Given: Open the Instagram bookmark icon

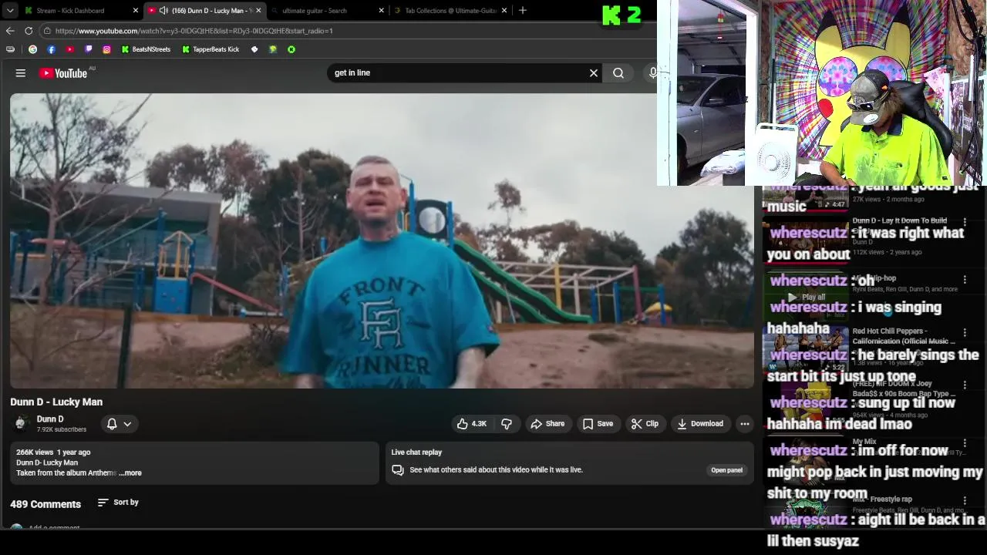Looking at the screenshot, I should [x=106, y=49].
